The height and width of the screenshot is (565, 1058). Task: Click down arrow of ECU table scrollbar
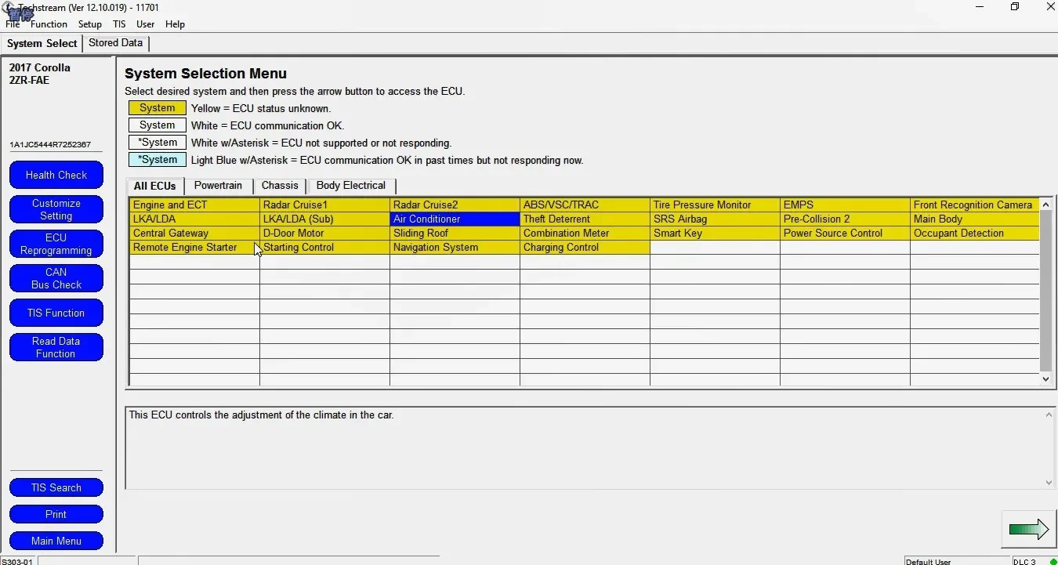pyautogui.click(x=1045, y=378)
